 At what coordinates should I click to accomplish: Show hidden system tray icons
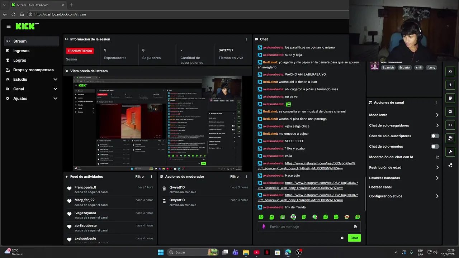396,252
